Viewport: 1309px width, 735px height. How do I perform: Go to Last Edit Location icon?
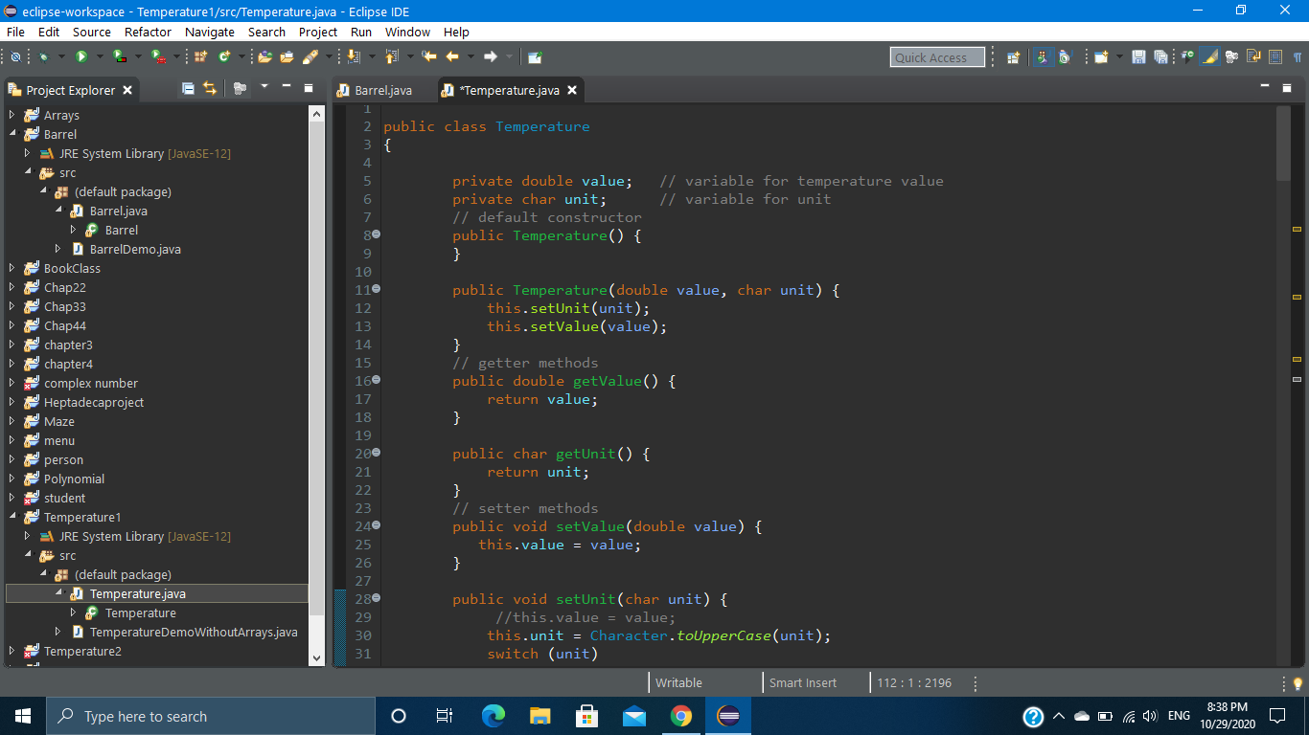point(428,56)
